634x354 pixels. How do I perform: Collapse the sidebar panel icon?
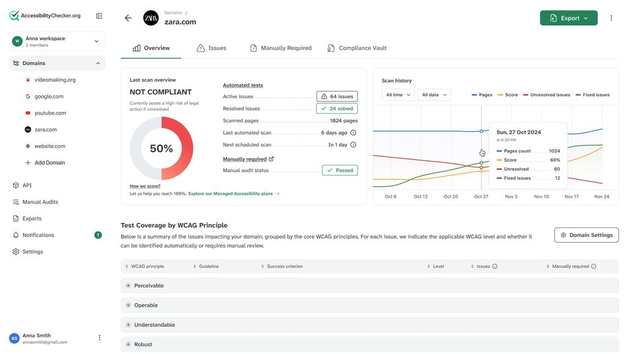[99, 16]
